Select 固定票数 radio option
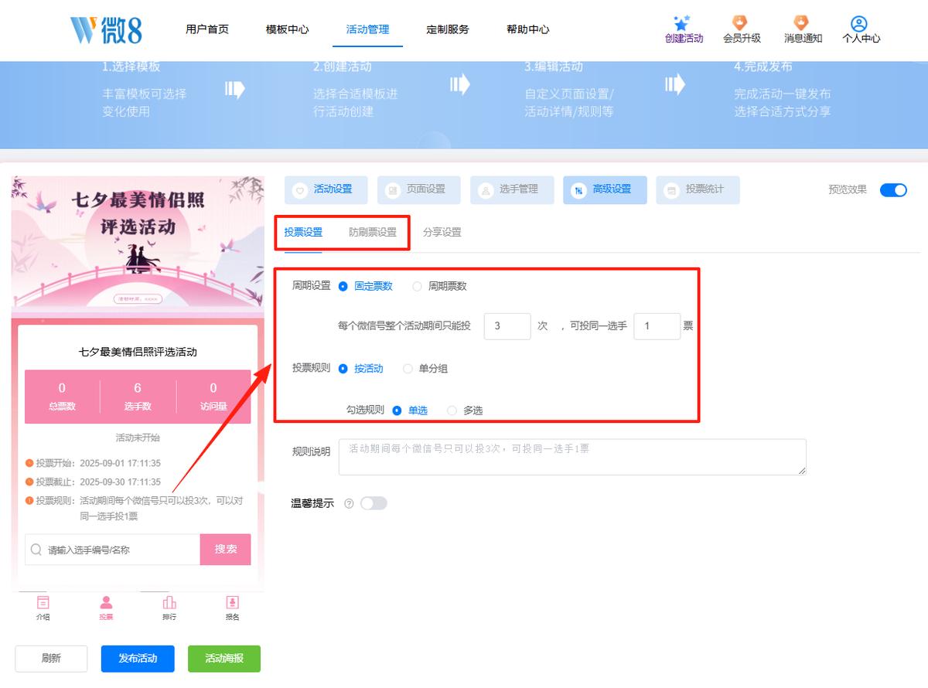 (x=366, y=286)
